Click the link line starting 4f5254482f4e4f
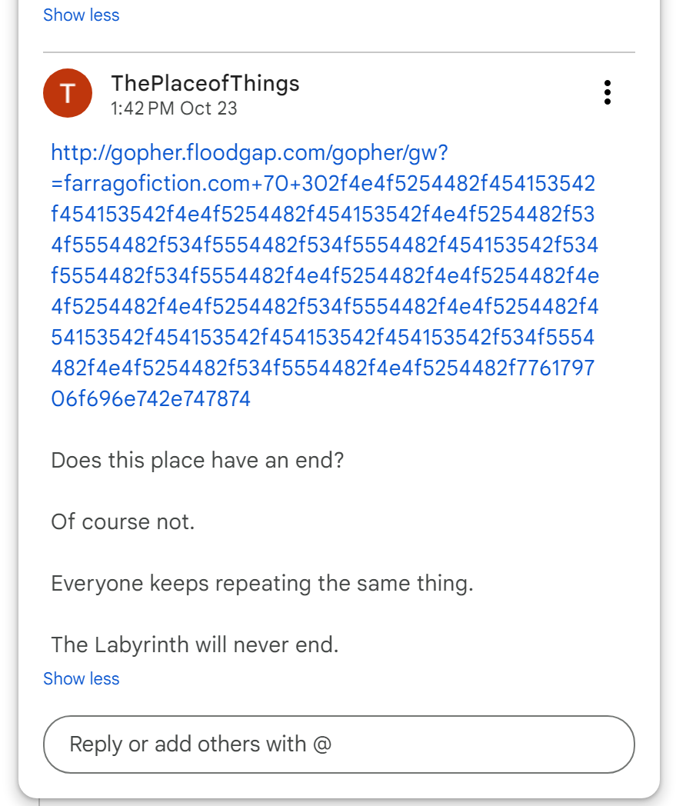The image size is (696, 806). [x=323, y=307]
